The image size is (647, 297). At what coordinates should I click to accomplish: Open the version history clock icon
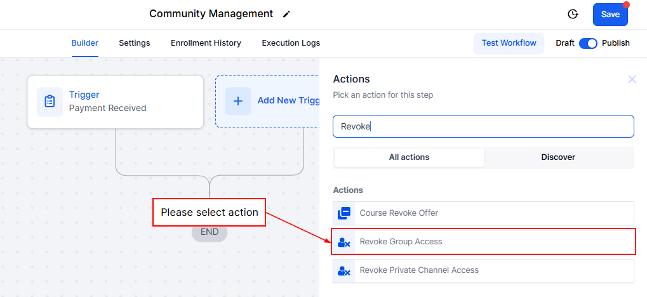click(x=573, y=15)
